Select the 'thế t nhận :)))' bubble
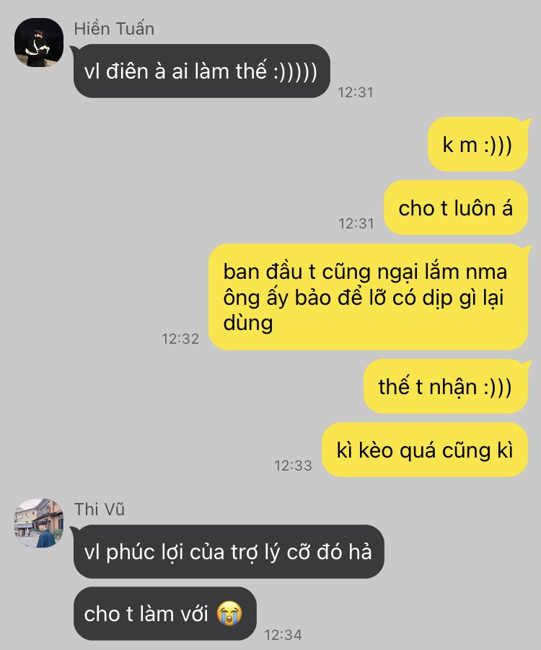Screen dimensions: 541x650 (x=446, y=386)
